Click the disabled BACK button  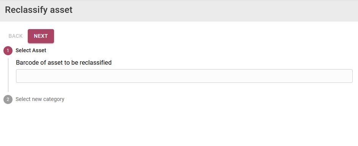[x=16, y=36]
